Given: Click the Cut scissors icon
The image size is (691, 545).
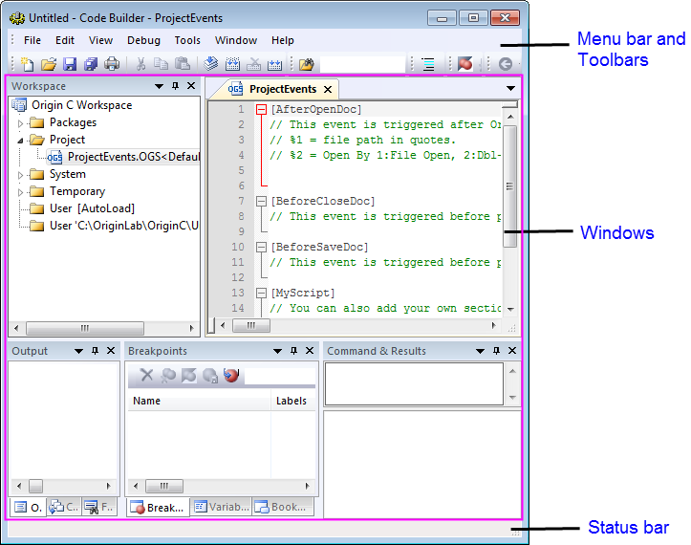Looking at the screenshot, I should click(x=140, y=64).
